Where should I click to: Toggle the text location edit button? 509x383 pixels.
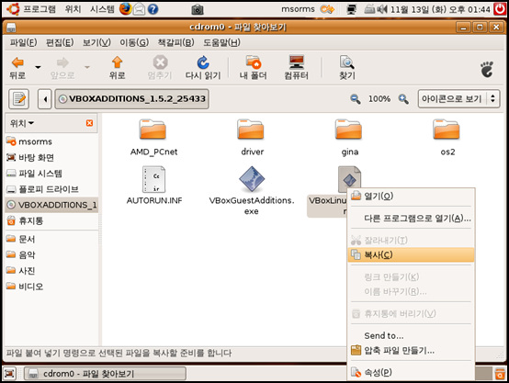18,98
